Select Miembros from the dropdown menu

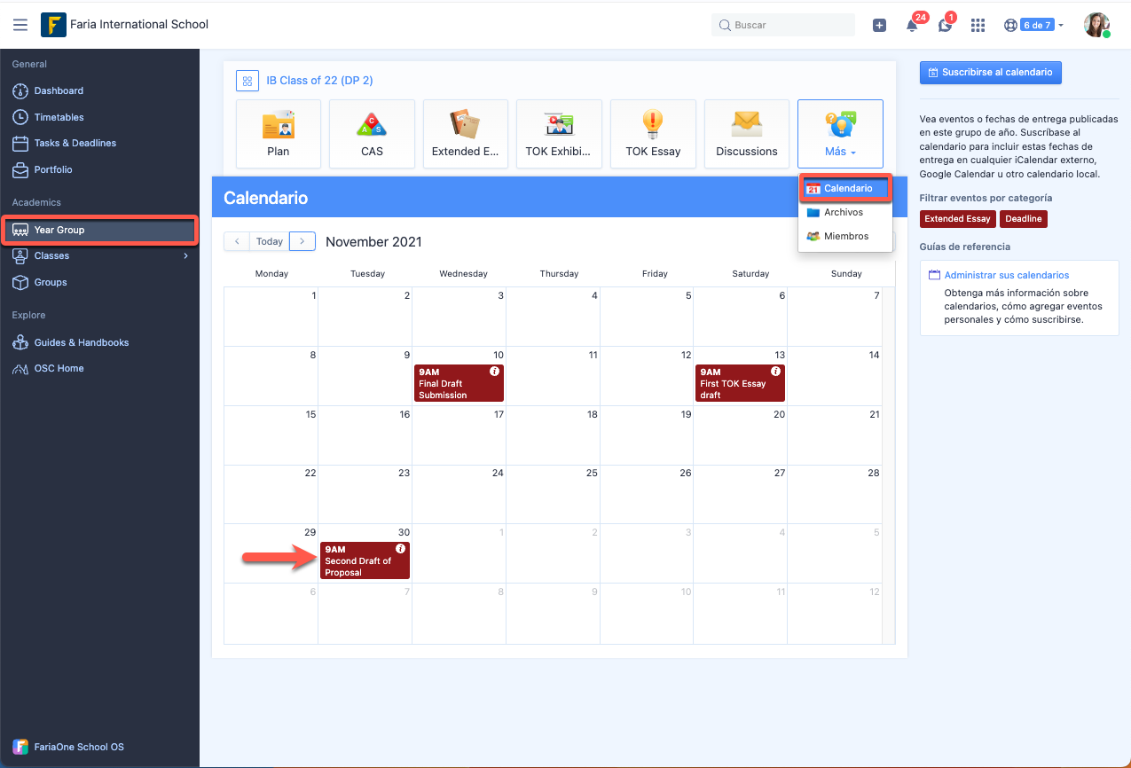(x=845, y=237)
